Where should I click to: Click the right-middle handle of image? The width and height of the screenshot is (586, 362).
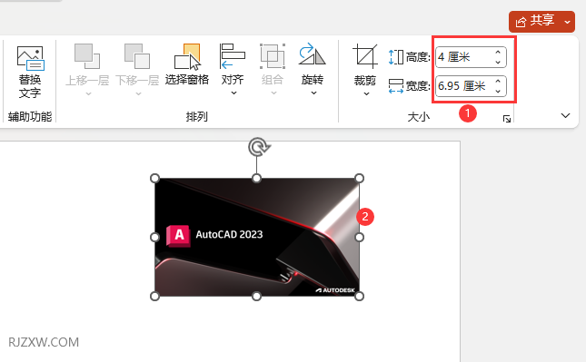point(359,237)
